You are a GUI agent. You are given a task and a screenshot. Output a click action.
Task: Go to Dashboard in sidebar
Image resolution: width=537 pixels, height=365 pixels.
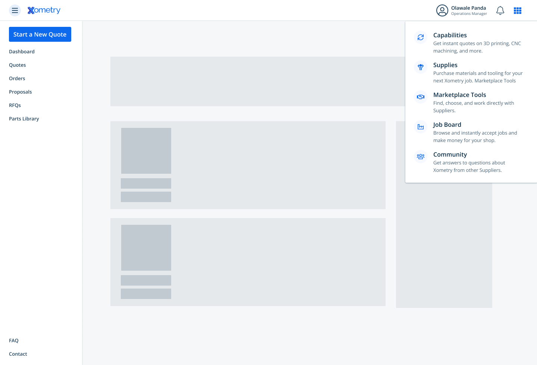(x=22, y=51)
